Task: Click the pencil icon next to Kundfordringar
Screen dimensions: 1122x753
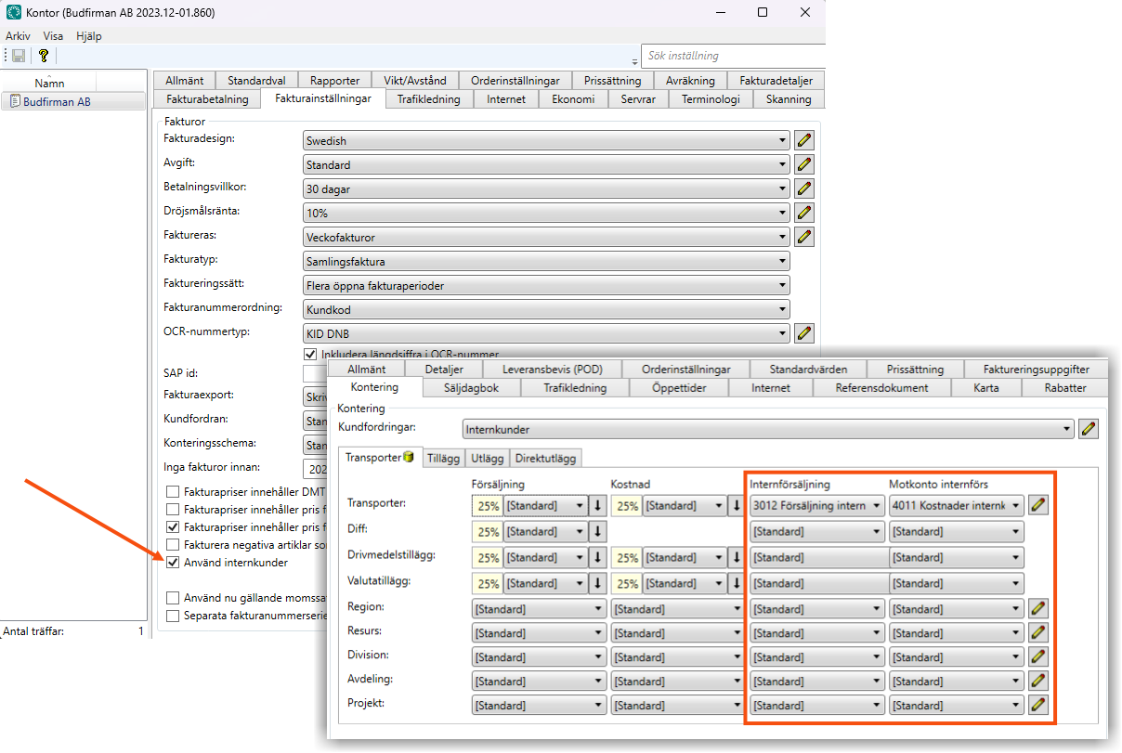Action: (1088, 429)
